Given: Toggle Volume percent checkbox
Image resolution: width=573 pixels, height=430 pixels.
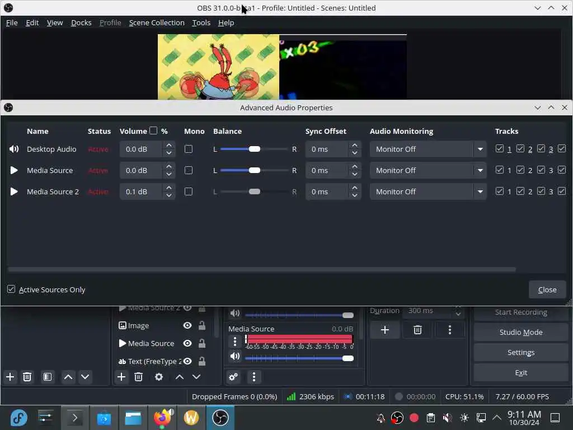Looking at the screenshot, I should click(153, 130).
